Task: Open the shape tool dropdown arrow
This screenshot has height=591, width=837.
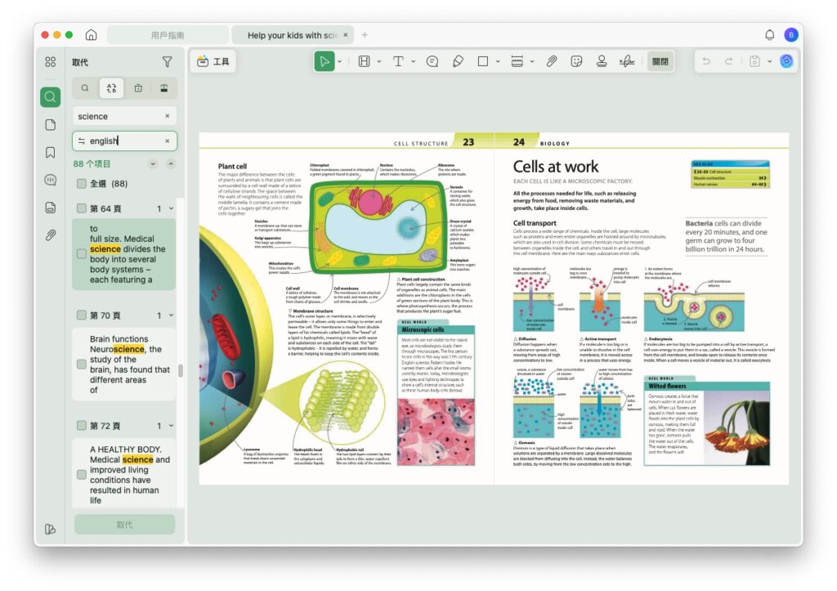Action: pyautogui.click(x=497, y=61)
